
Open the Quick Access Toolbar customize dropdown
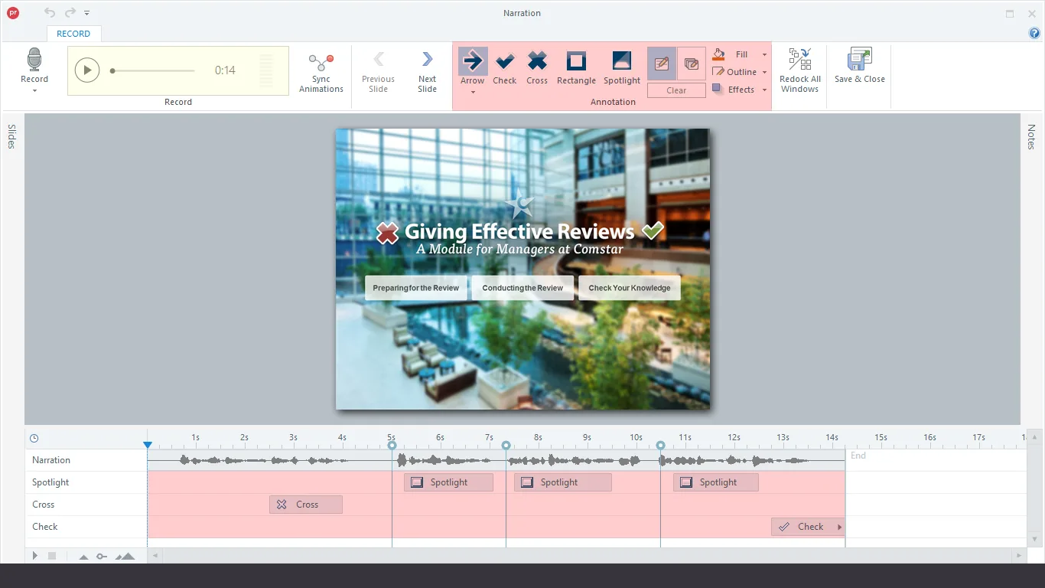tap(87, 13)
